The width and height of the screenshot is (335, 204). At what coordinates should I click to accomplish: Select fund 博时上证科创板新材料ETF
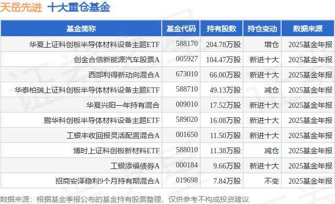116,151
